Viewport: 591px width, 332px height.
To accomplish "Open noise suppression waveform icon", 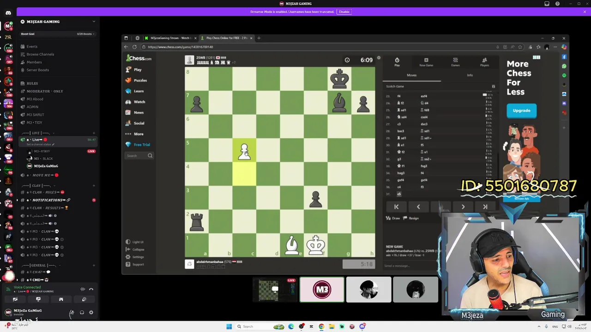I will (x=83, y=289).
